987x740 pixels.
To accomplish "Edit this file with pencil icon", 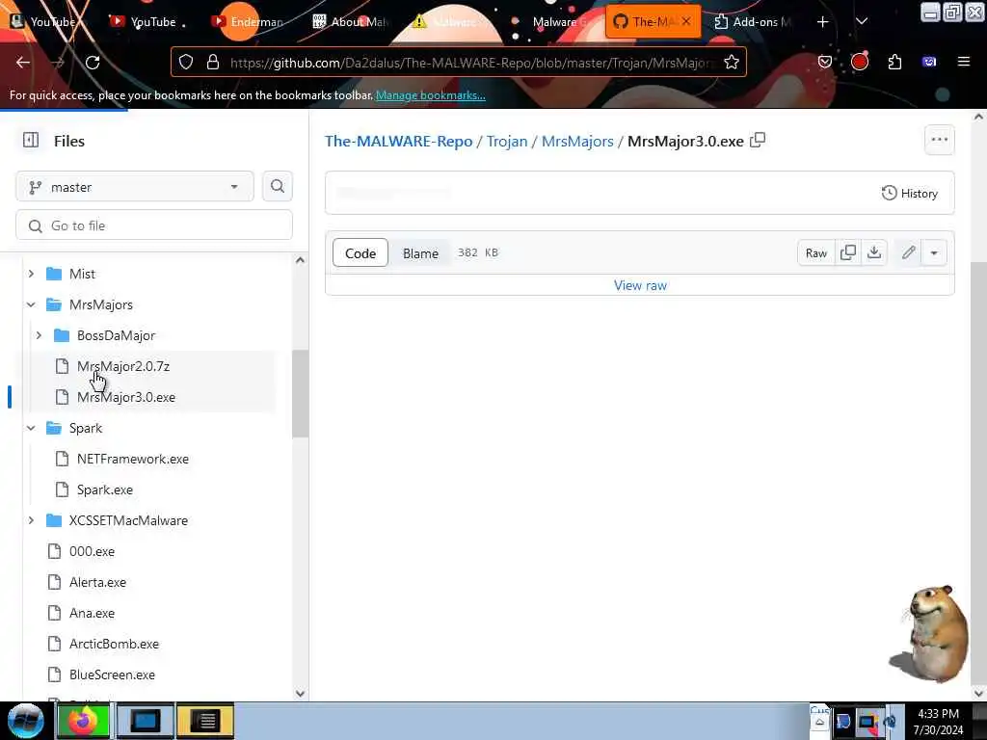I will [908, 253].
